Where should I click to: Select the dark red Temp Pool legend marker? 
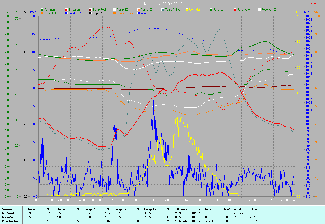tap(90, 10)
